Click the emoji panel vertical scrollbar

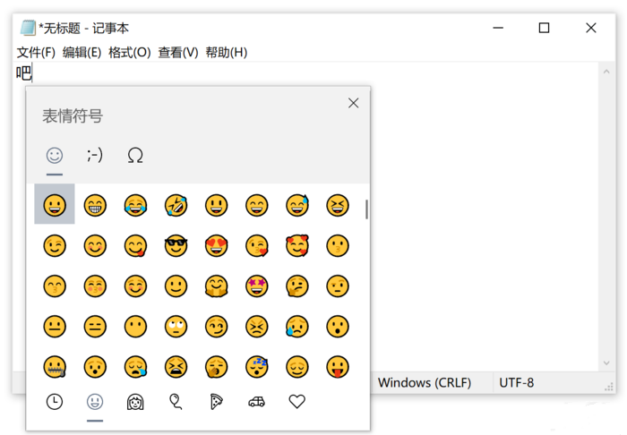pyautogui.click(x=366, y=209)
